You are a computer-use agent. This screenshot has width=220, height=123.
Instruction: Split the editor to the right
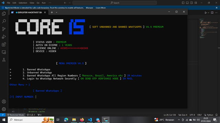(212, 13)
